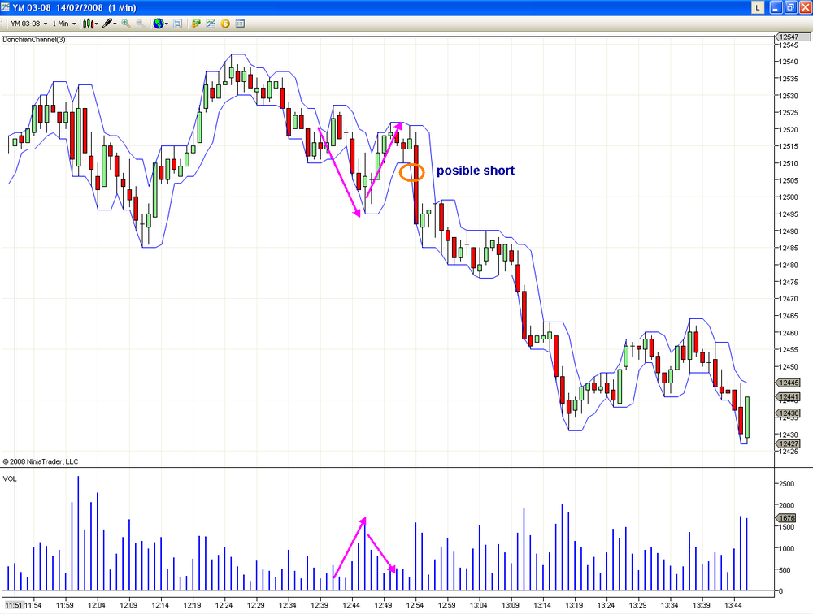
Task: Expand the chart style dropdown arrow
Action: [97, 24]
